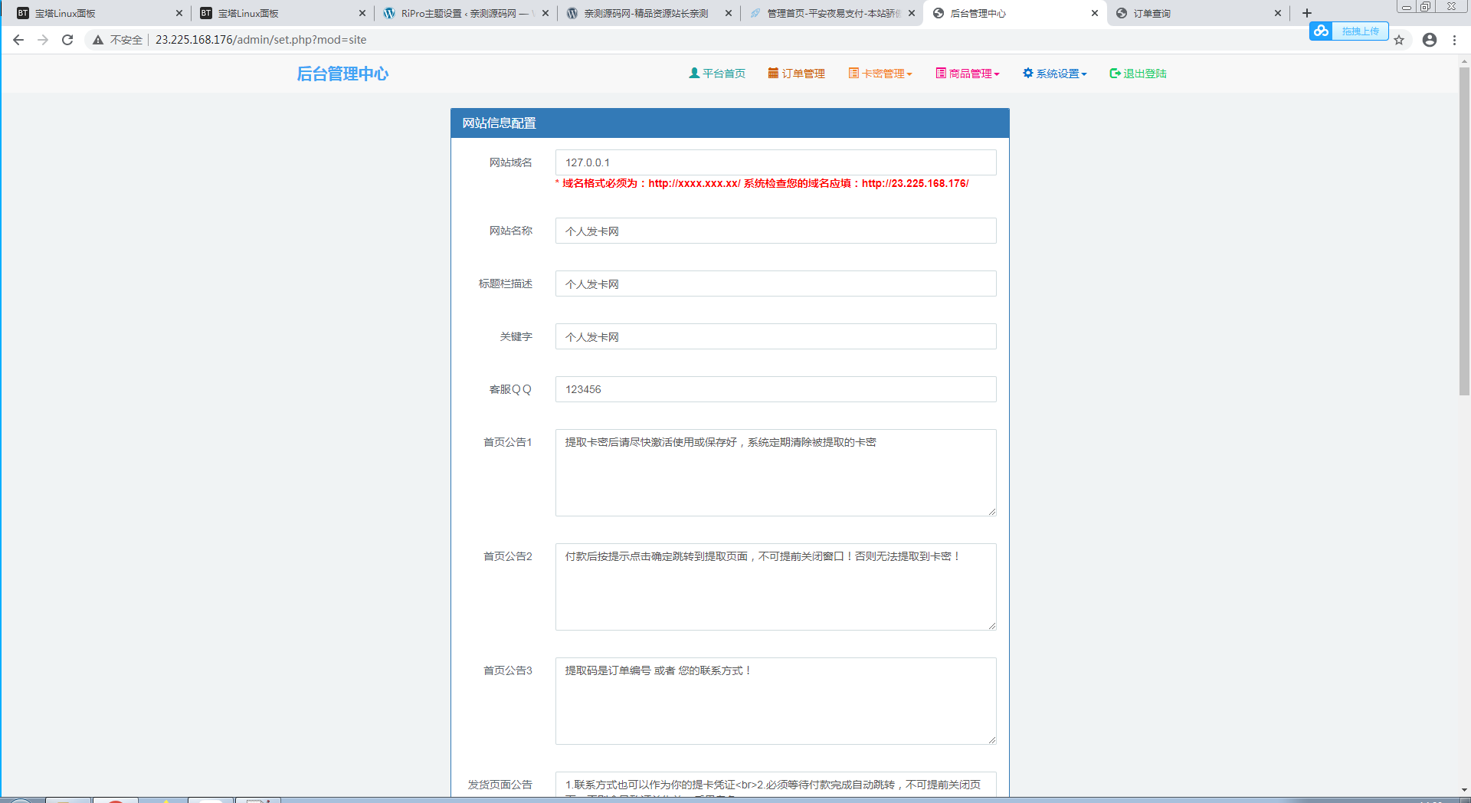Click the scrollbar up arrow

1464,61
